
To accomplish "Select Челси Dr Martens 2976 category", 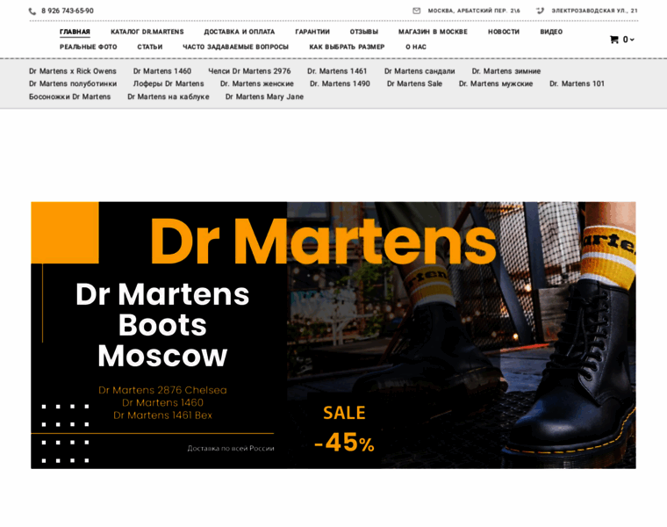I will point(250,71).
